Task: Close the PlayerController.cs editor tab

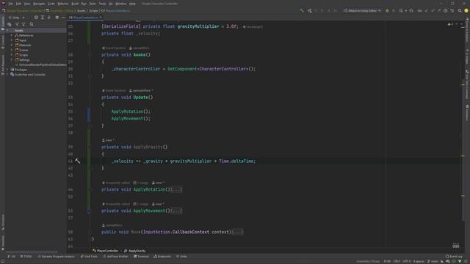Action: pos(101,18)
